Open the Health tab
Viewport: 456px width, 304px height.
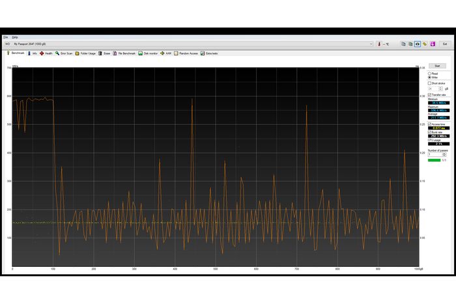point(46,53)
